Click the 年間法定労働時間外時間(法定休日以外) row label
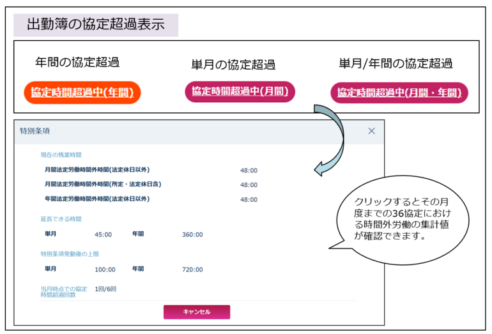The width and height of the screenshot is (492, 334). (x=96, y=199)
